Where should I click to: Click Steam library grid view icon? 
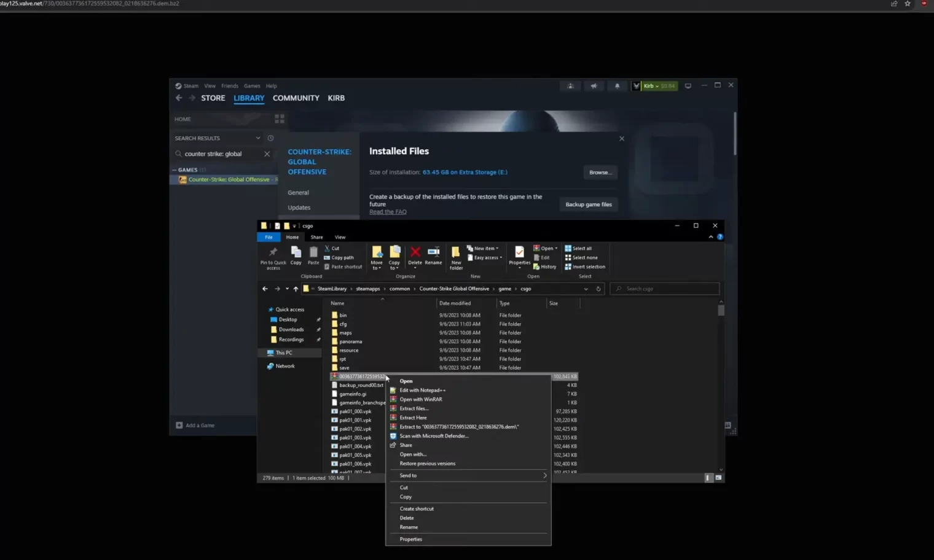(280, 119)
